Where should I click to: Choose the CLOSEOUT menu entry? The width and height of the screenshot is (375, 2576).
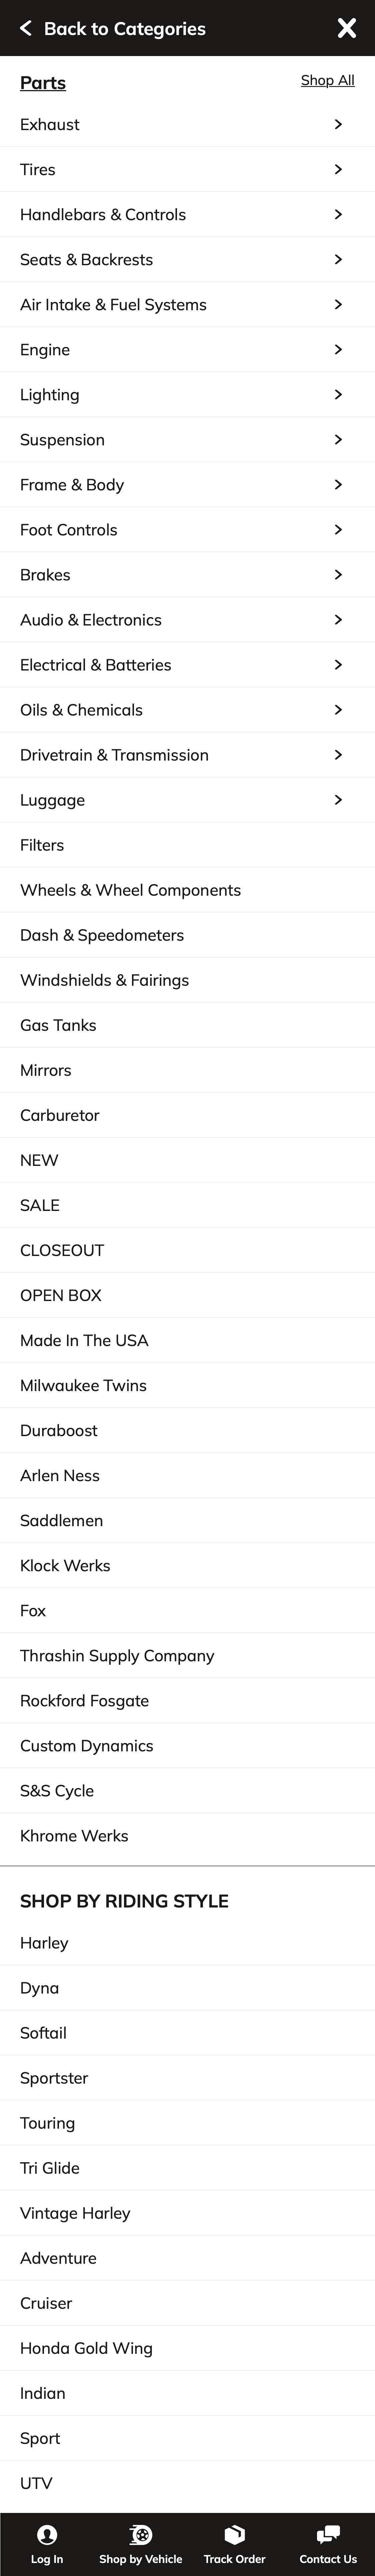(x=62, y=1250)
